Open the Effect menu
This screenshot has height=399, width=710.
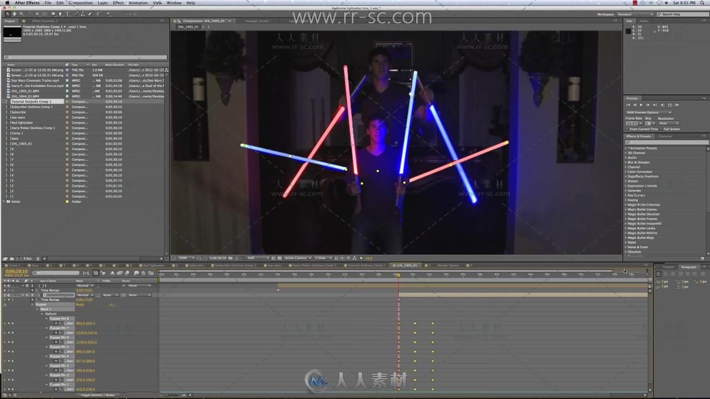click(118, 3)
